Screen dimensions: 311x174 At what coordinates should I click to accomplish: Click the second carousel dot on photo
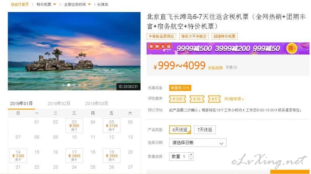69,85
